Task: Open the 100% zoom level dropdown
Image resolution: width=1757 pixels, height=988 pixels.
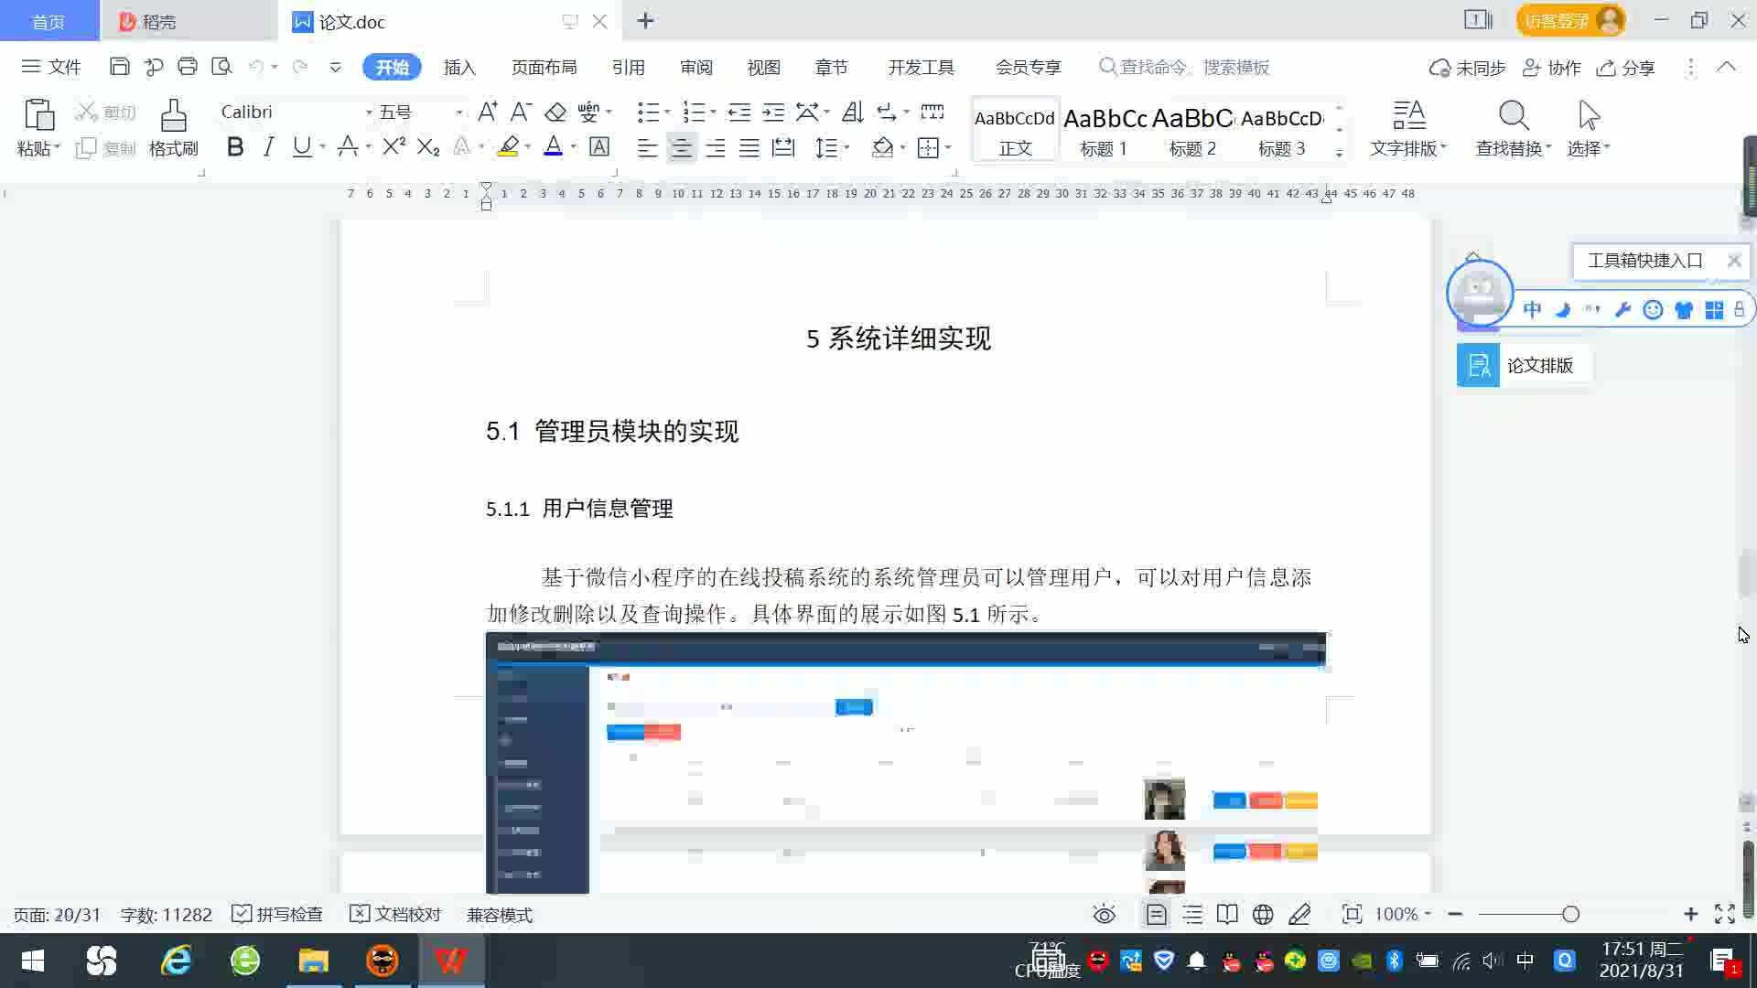Action: tap(1403, 914)
